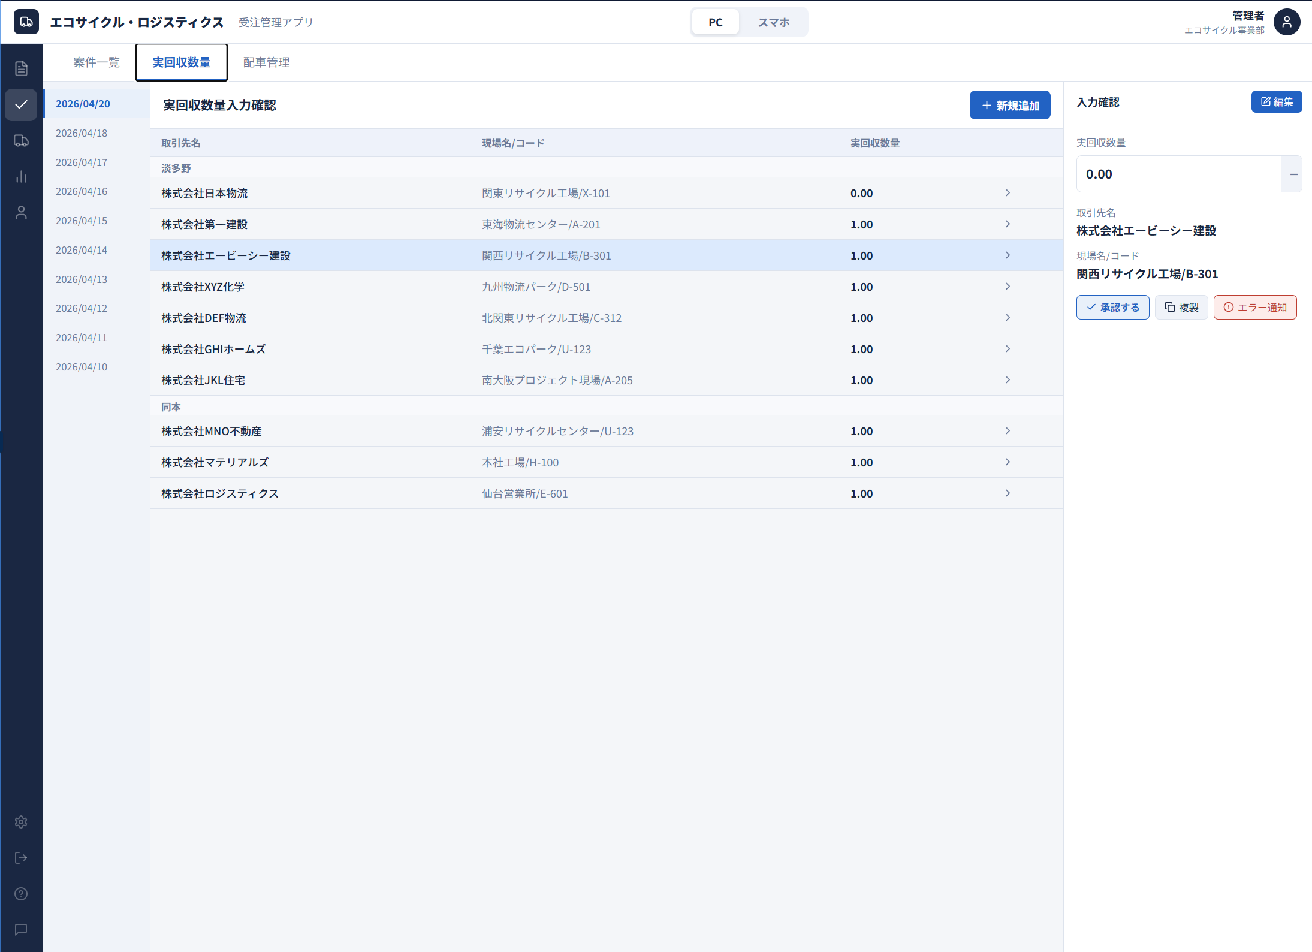Select date 2026/04/18
1312x952 pixels.
coord(96,133)
